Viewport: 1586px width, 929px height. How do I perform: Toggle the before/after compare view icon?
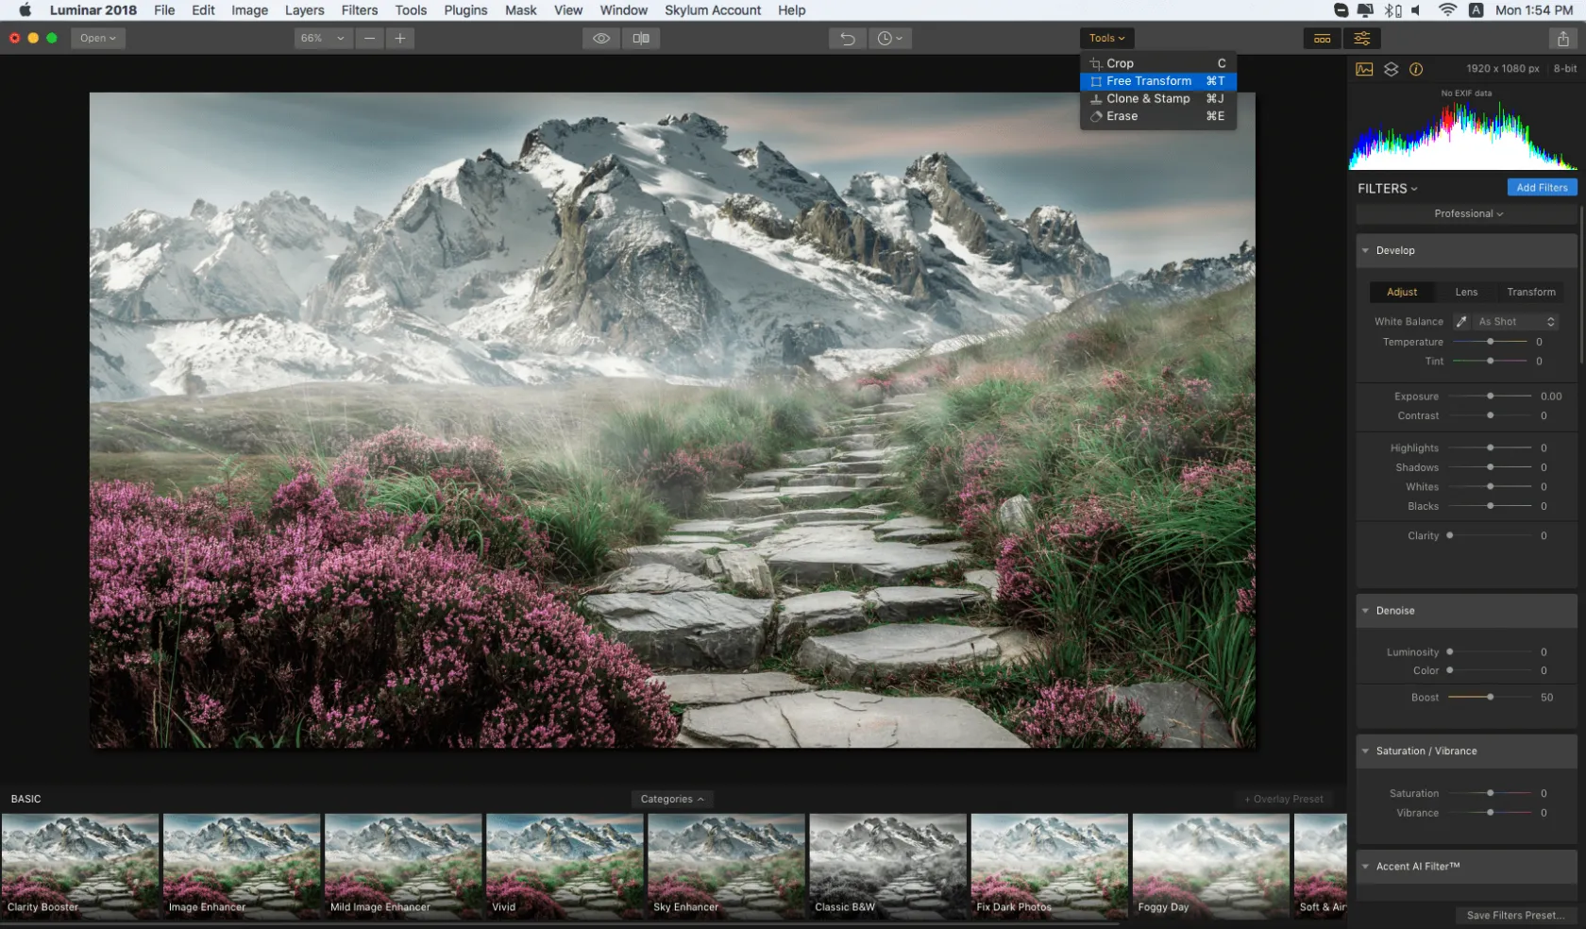pyautogui.click(x=641, y=39)
